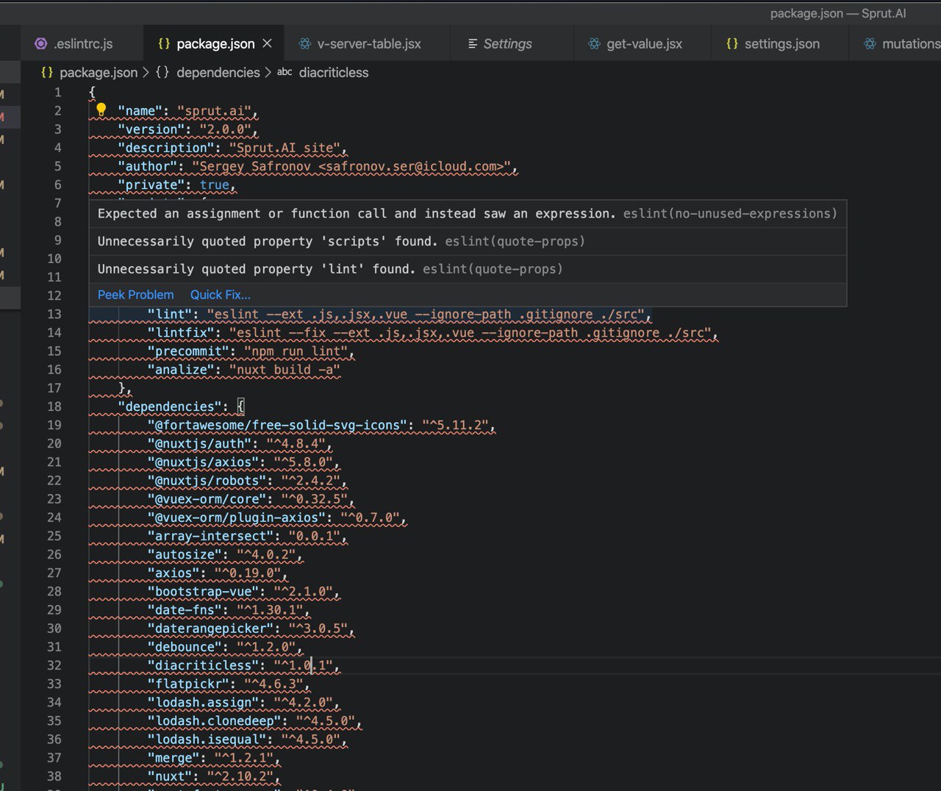Click the Quick Fix... link
The image size is (941, 791).
pos(221,295)
